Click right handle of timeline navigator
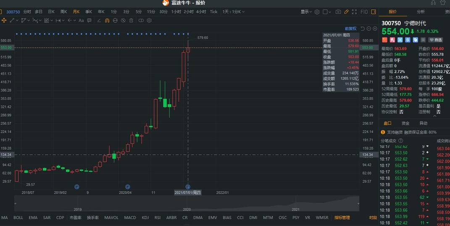Image resolution: width=450 pixels, height=226 pixels. (358, 203)
